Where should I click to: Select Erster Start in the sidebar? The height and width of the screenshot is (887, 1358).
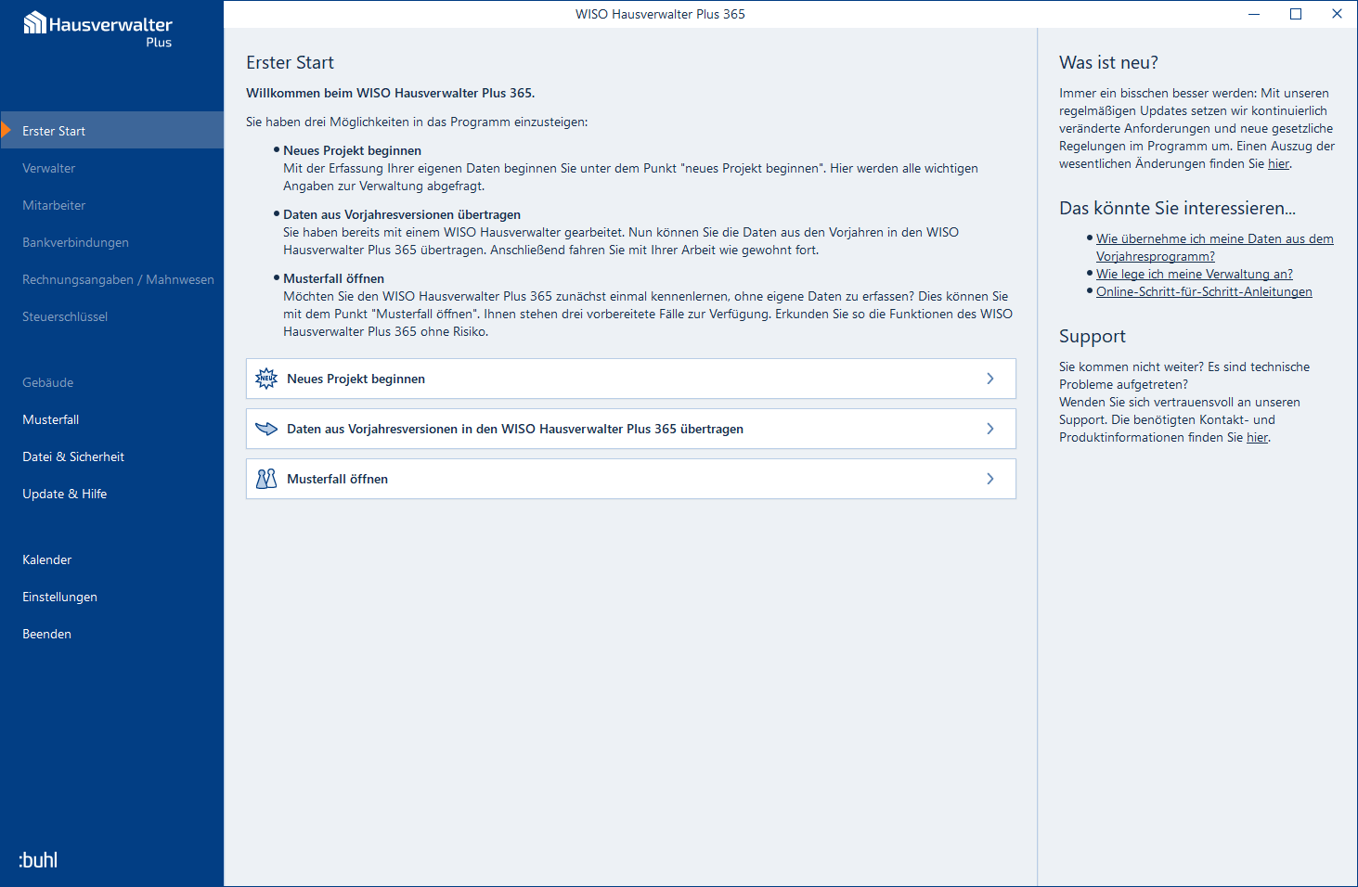tap(111, 131)
